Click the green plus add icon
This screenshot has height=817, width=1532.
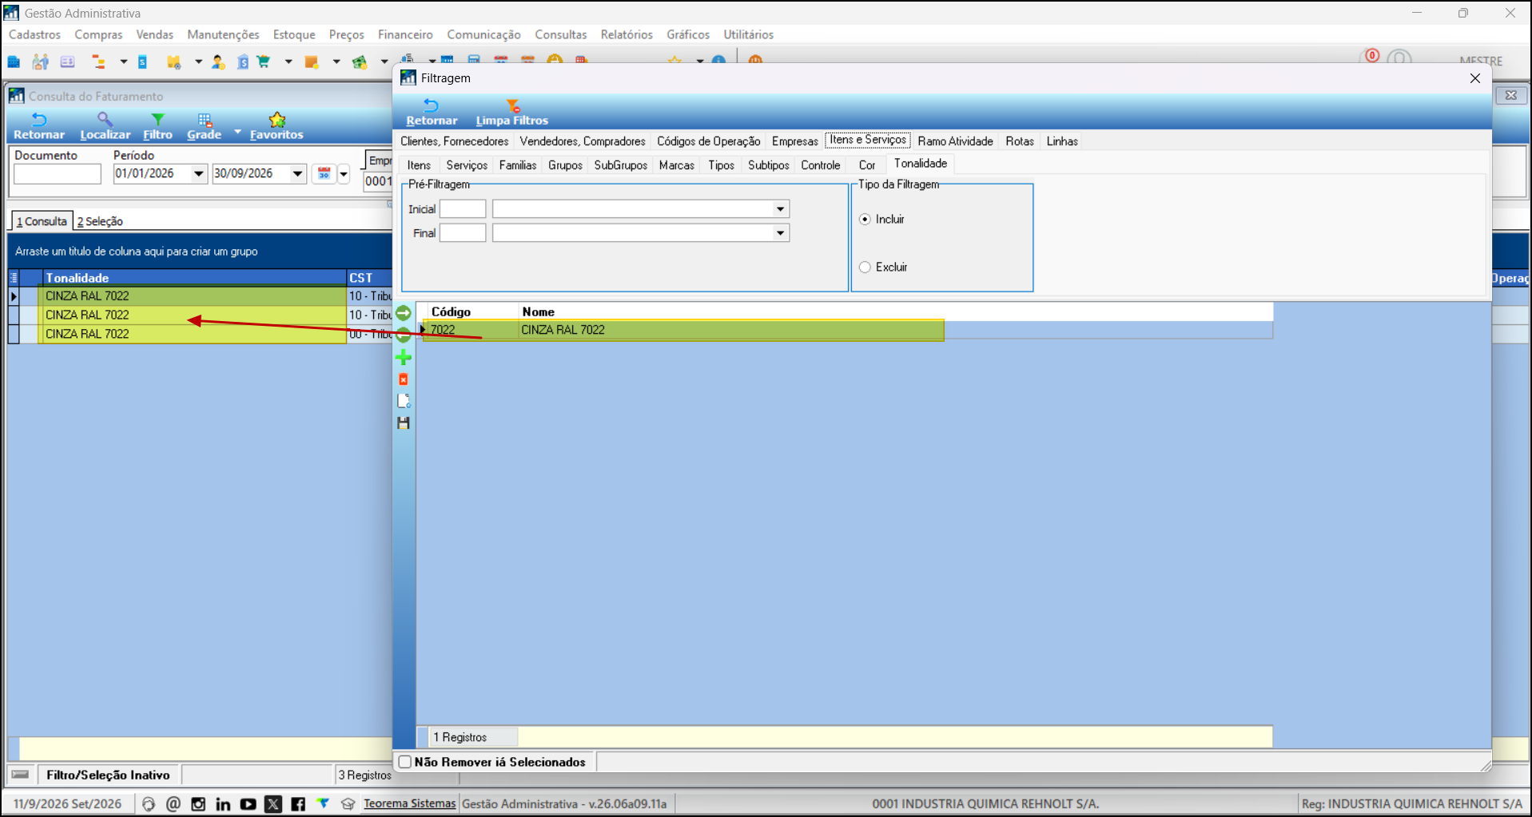pos(404,357)
